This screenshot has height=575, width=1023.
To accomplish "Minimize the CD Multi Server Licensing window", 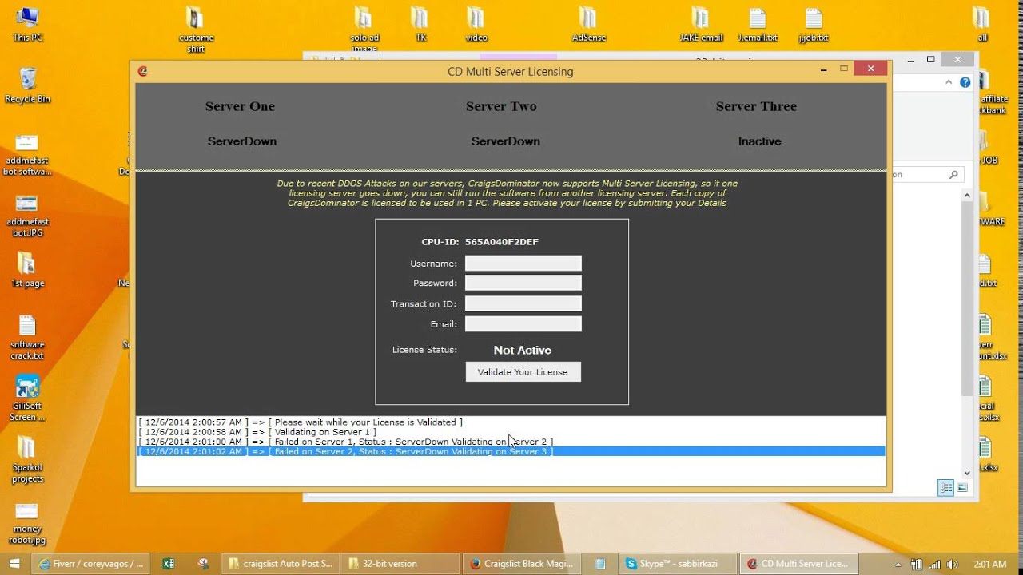I will point(823,69).
